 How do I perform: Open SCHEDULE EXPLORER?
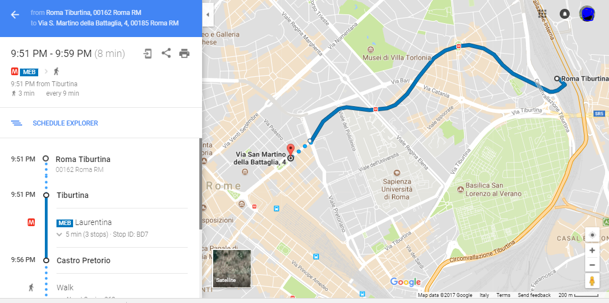point(65,123)
